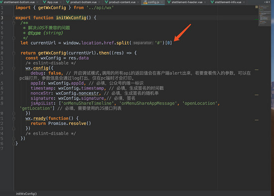The height and width of the screenshot is (196, 274).
Task: Click the code minimap preview
Action: (x=265, y=16)
